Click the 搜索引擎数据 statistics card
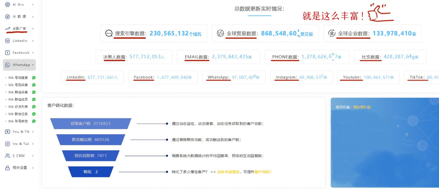 coord(153,33)
